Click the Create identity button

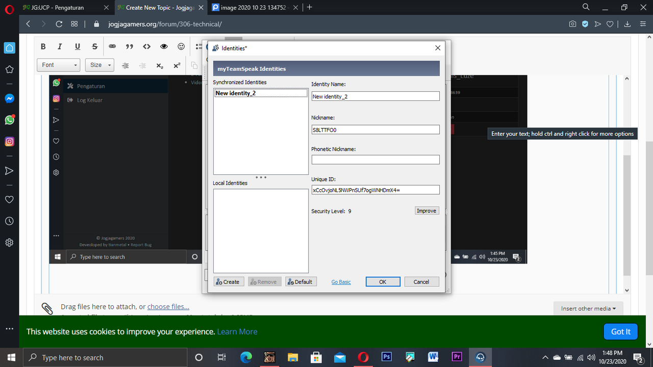228,282
